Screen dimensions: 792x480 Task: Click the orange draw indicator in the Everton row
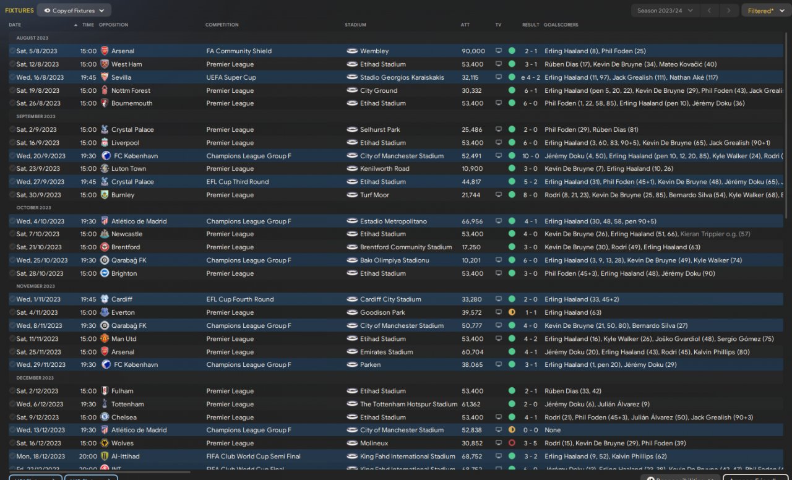(x=512, y=312)
